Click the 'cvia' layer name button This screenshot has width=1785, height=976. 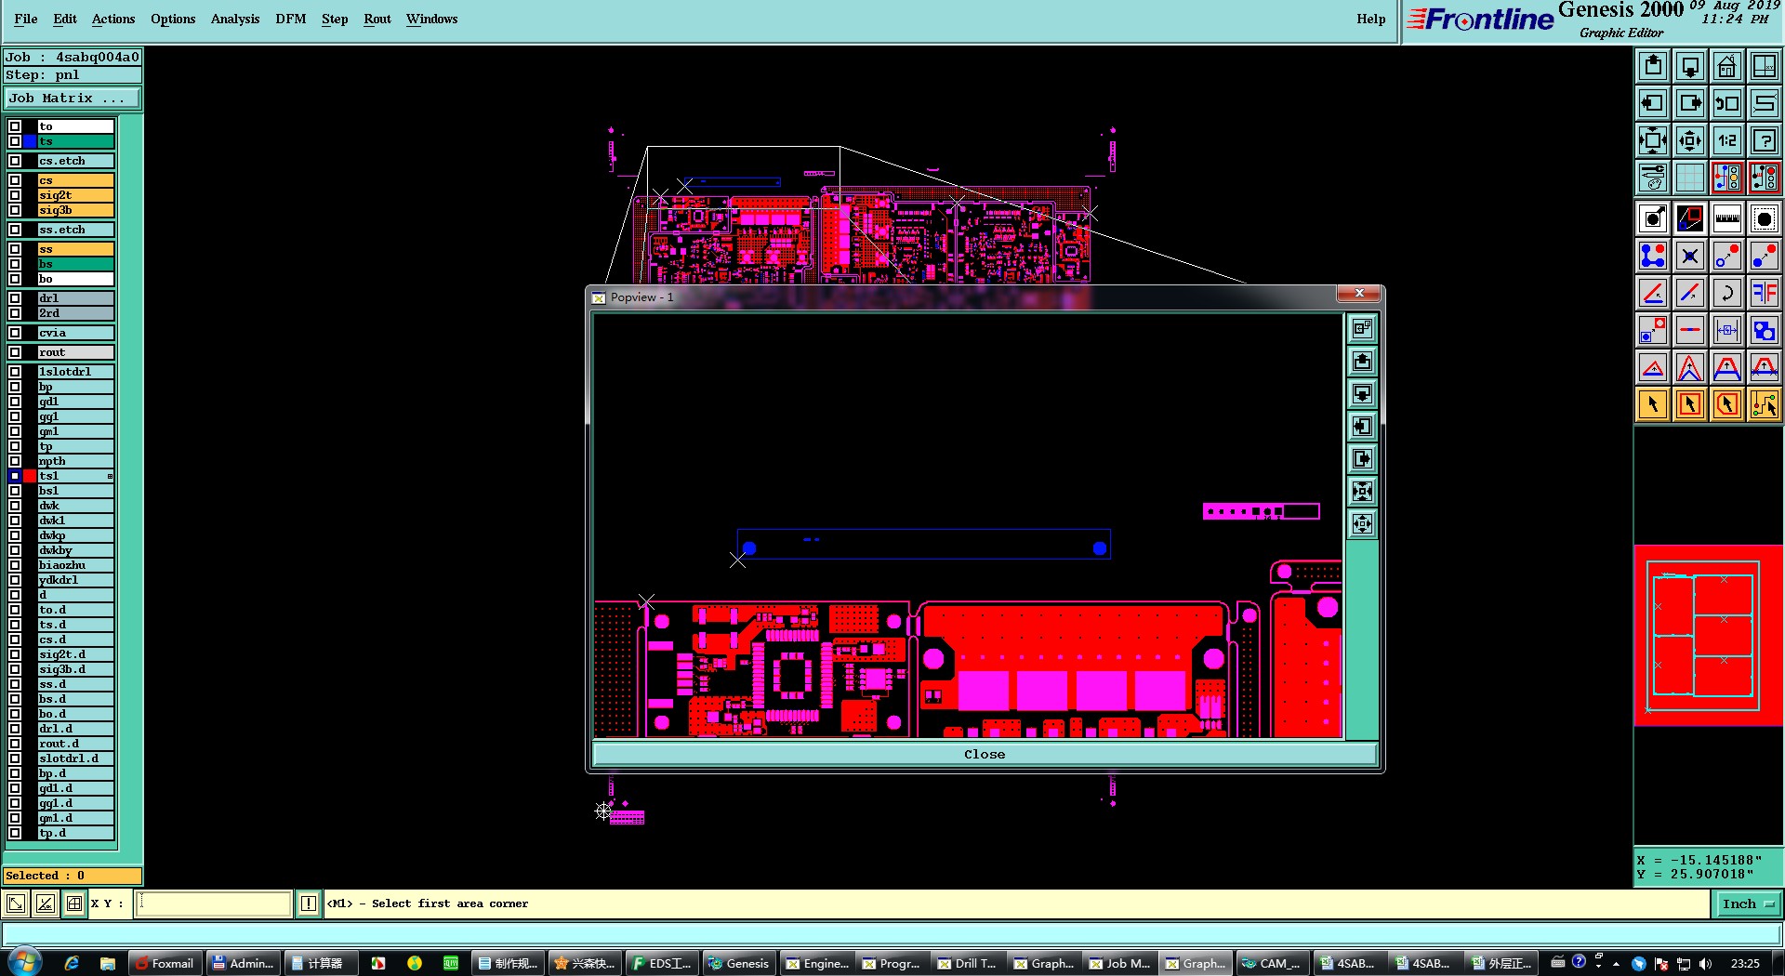(75, 333)
